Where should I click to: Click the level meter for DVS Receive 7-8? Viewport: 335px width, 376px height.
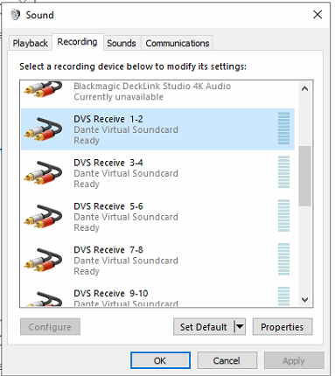[283, 259]
